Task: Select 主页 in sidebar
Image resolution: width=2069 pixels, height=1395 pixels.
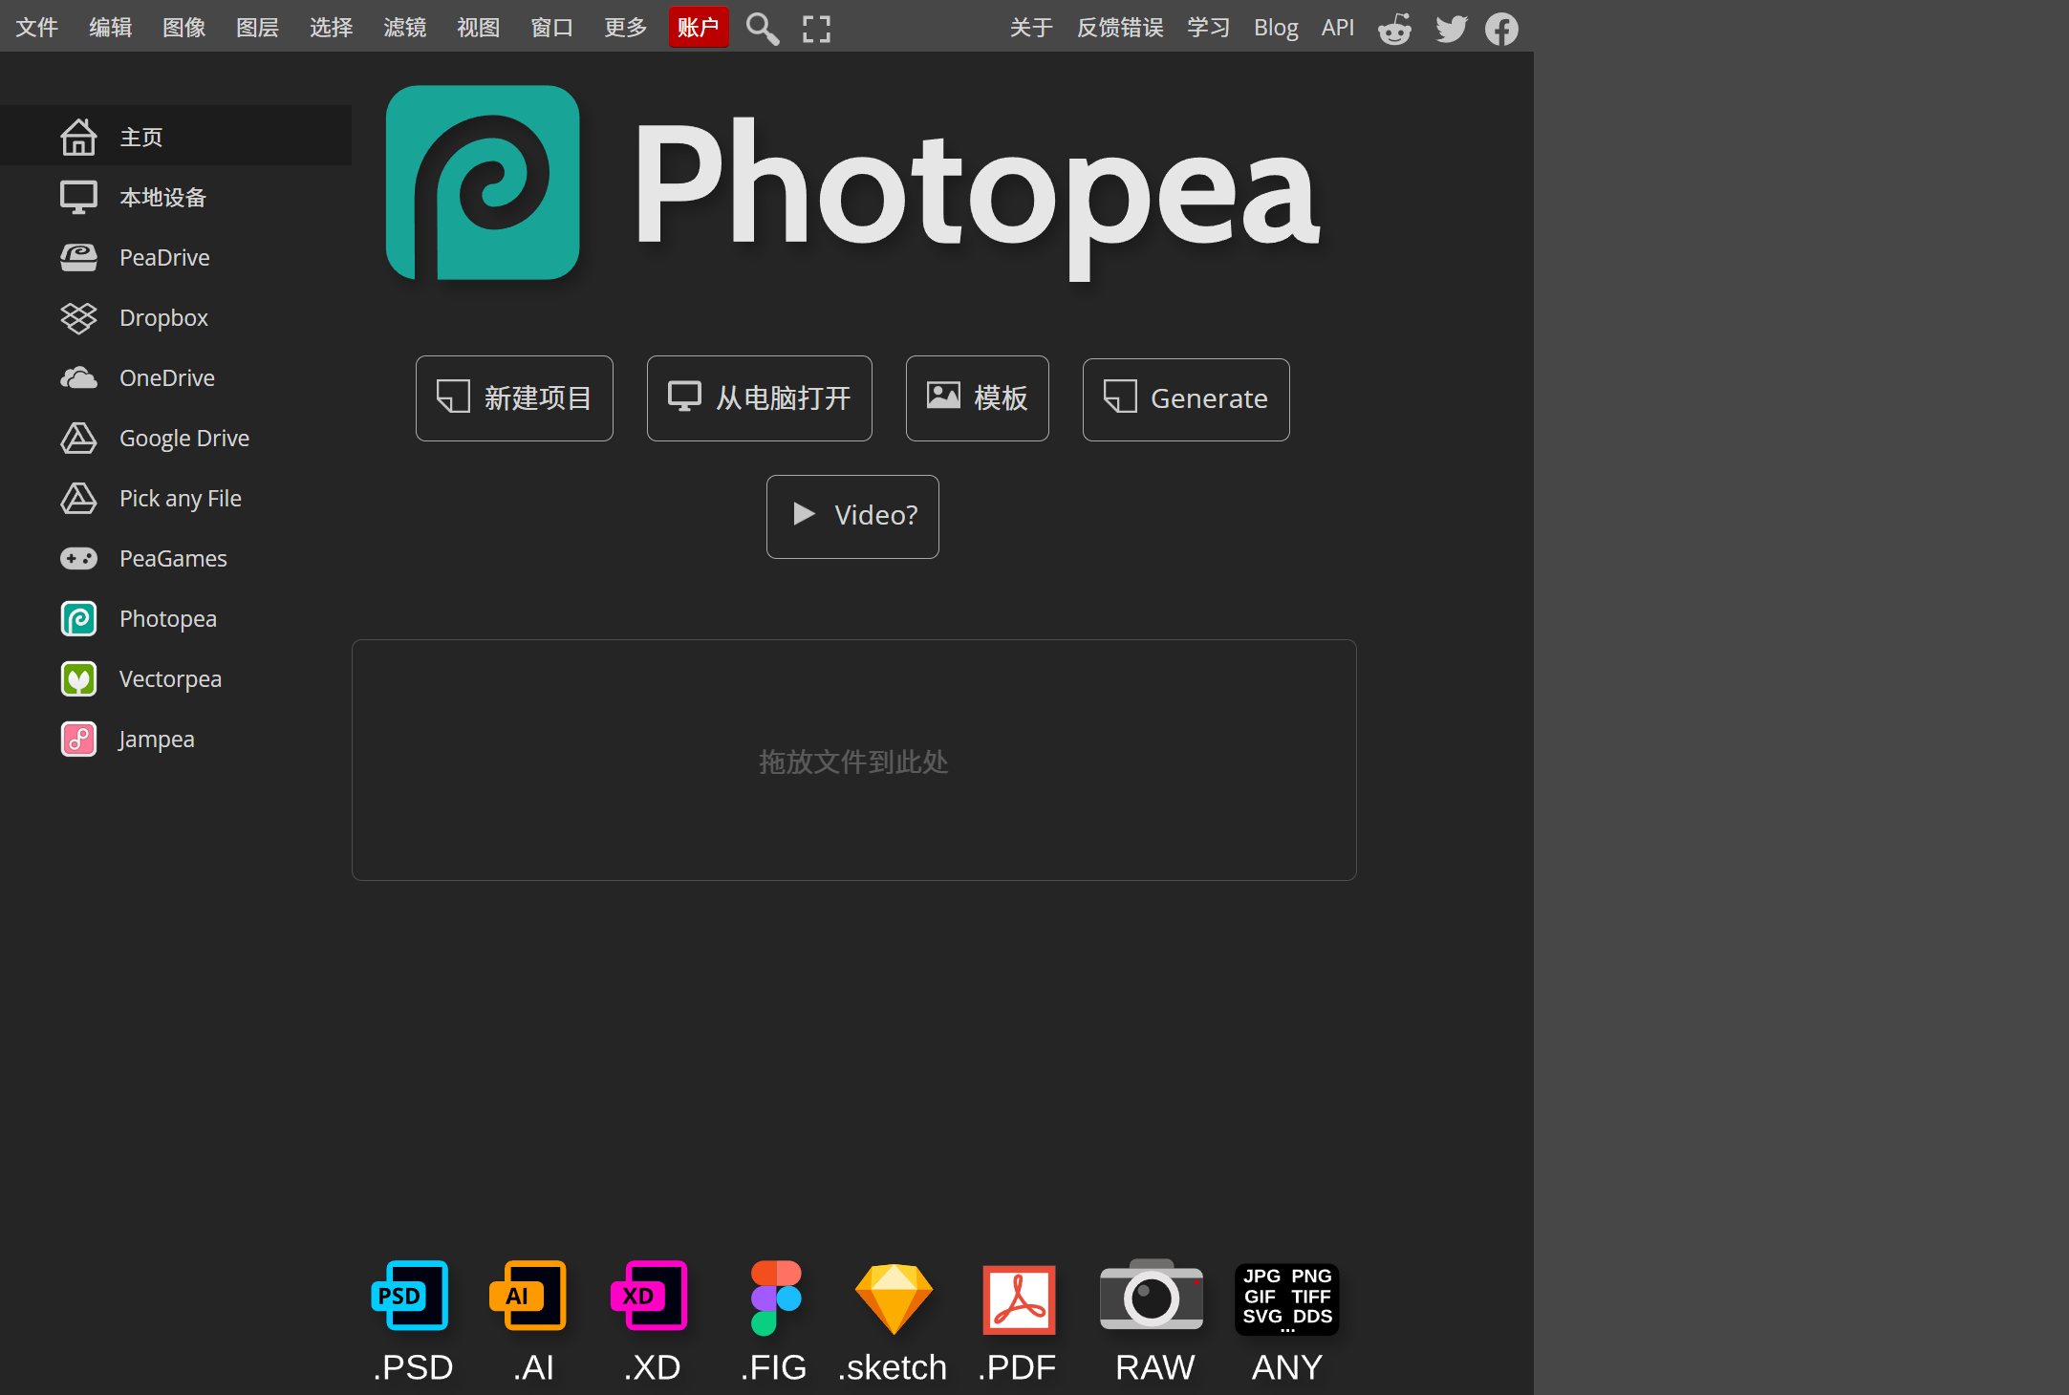Action: tap(176, 137)
